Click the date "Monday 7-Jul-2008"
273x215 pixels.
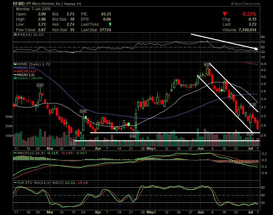33,9
